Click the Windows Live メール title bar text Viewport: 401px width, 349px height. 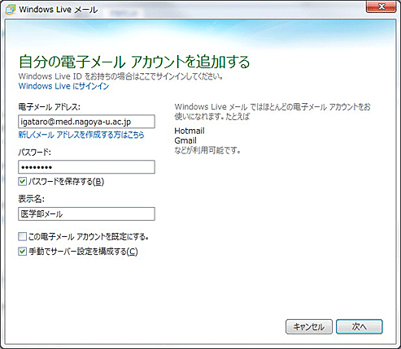tap(59, 10)
